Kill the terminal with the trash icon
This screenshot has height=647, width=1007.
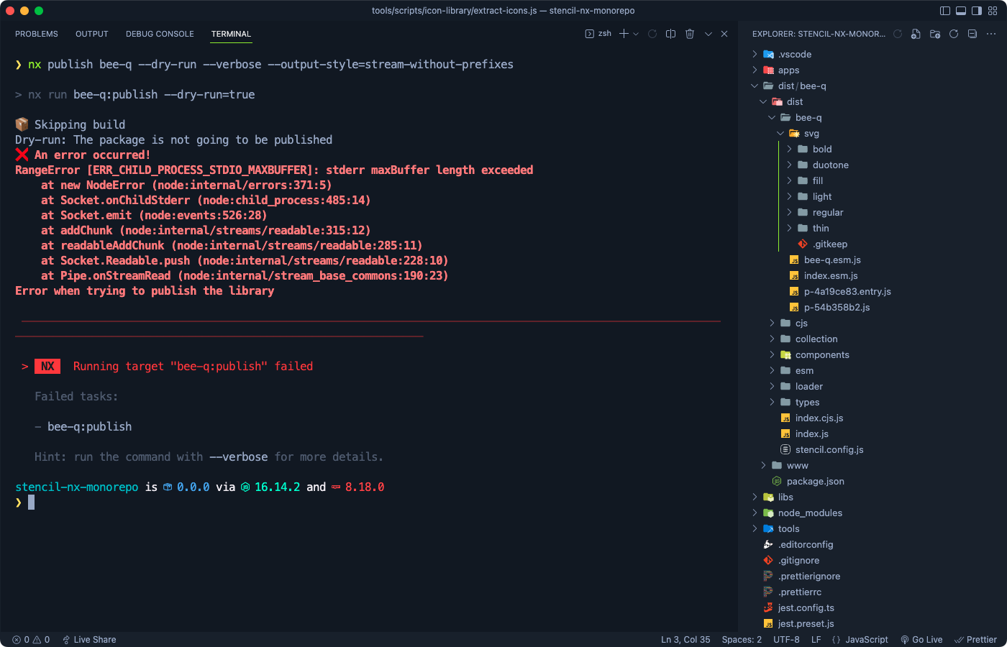click(690, 33)
